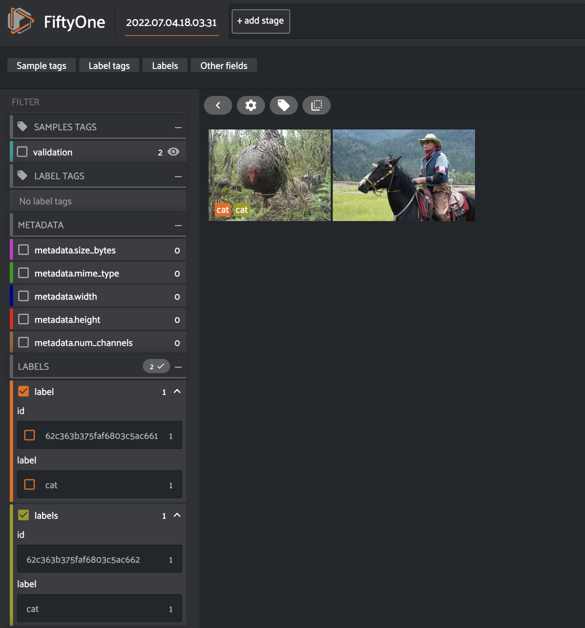Check the validation sample tag checkbox
Image resolution: width=585 pixels, height=628 pixels.
pos(22,152)
